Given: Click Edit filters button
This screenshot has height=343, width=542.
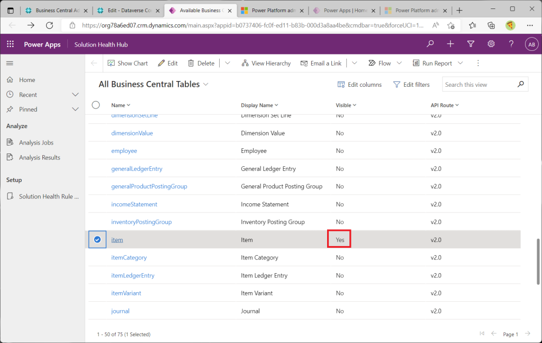Looking at the screenshot, I should click(x=411, y=85).
